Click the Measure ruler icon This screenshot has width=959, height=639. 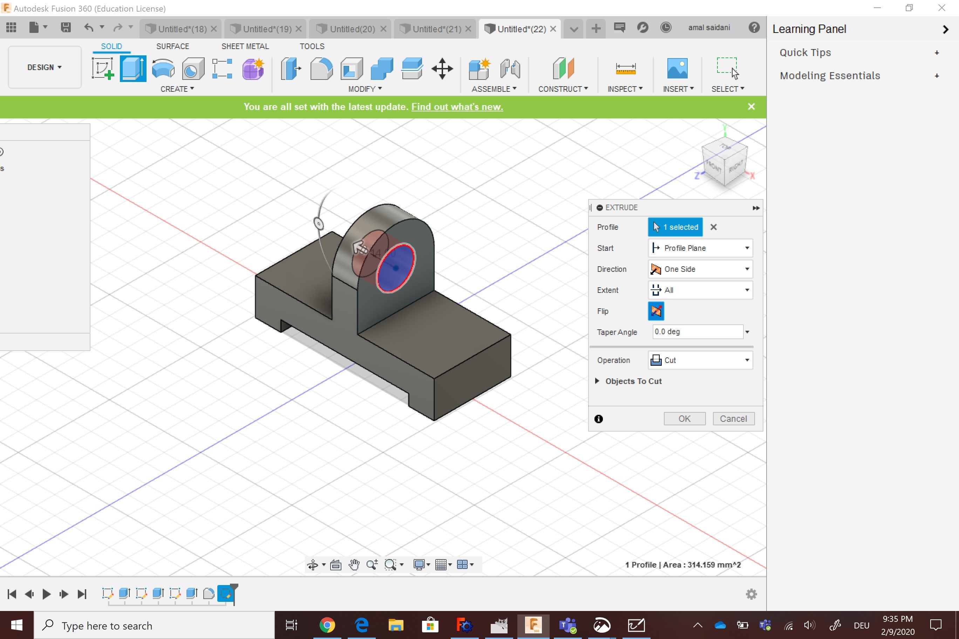(x=625, y=68)
